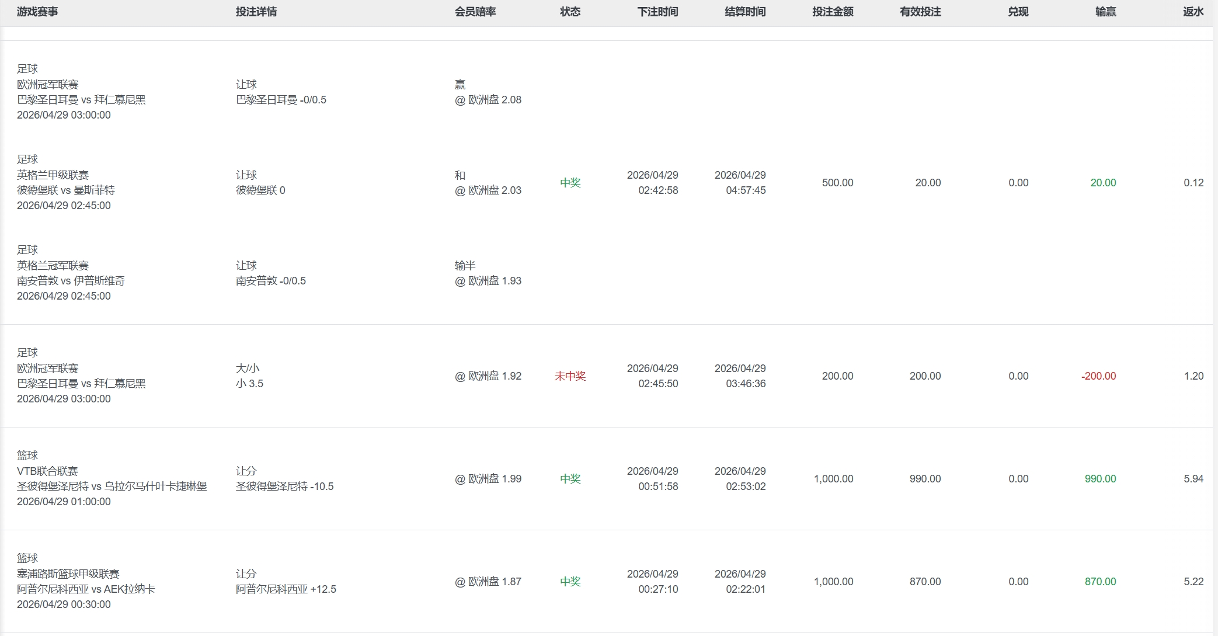Click the 输赢 column header
The height and width of the screenshot is (636, 1218).
pyautogui.click(x=1105, y=12)
